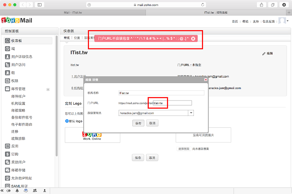Open 备份邮件帐号 submenu item
Viewport: 292px width, 194px height.
click(x=21, y=117)
